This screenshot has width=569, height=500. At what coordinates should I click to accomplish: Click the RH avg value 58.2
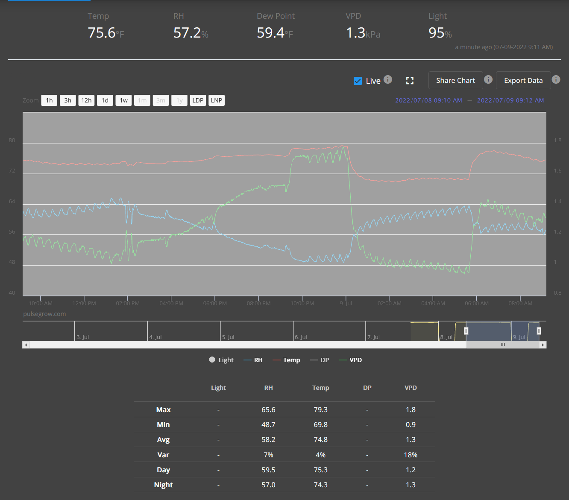click(268, 439)
